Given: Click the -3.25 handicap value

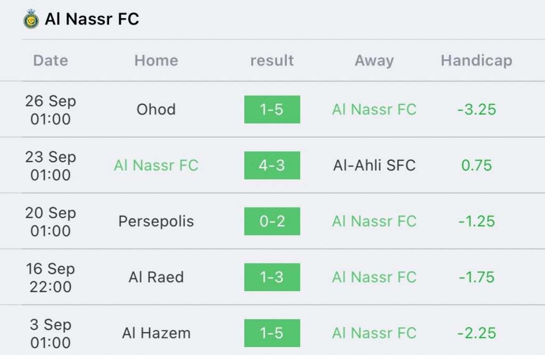Looking at the screenshot, I should (476, 110).
